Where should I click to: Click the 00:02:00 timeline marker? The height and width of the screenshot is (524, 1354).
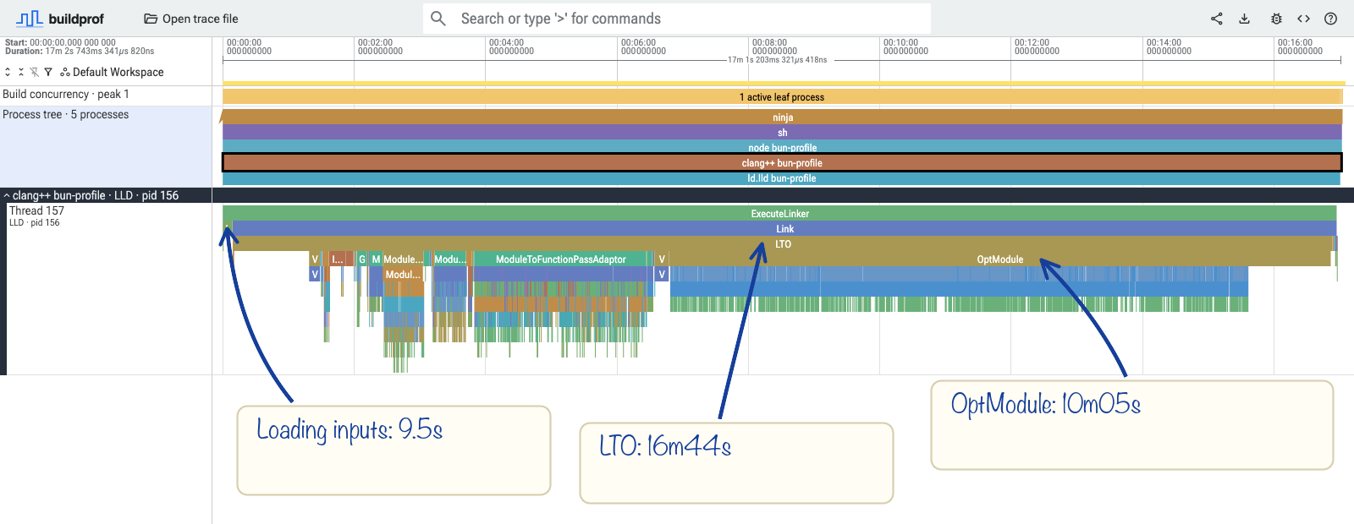tap(380, 46)
